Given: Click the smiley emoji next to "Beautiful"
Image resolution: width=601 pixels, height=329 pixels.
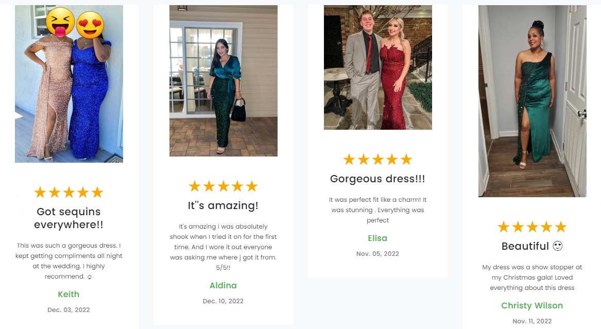Looking at the screenshot, I should (x=558, y=246).
